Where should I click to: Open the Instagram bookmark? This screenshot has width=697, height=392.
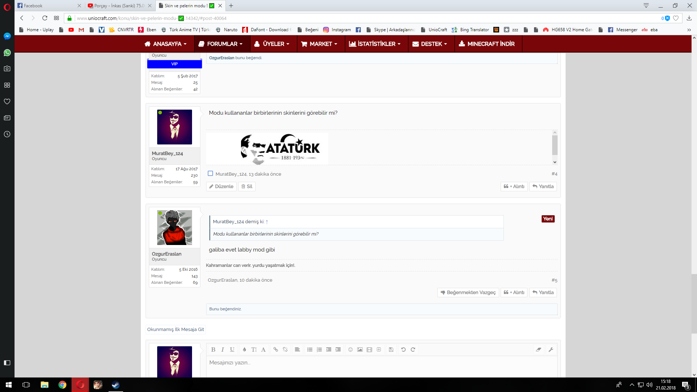pyautogui.click(x=337, y=30)
